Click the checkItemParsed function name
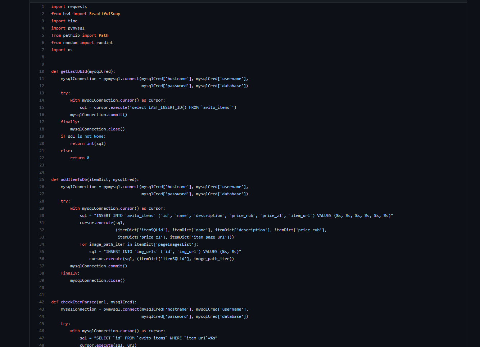Image resolution: width=480 pixels, height=347 pixels. [x=78, y=302]
